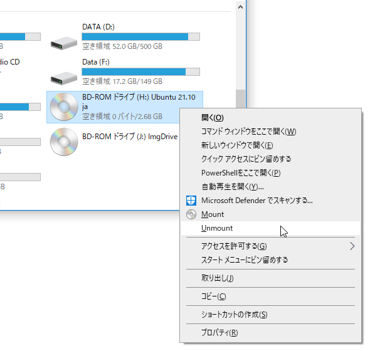Choose 取り出し(J) to eject the disc
The width and height of the screenshot is (370, 351).
click(270, 278)
